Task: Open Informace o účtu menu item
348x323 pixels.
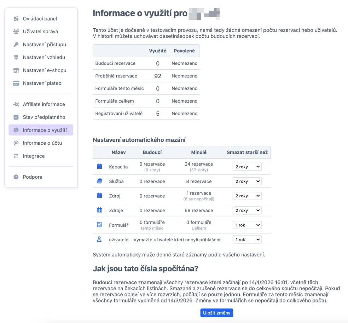Action: click(x=42, y=143)
